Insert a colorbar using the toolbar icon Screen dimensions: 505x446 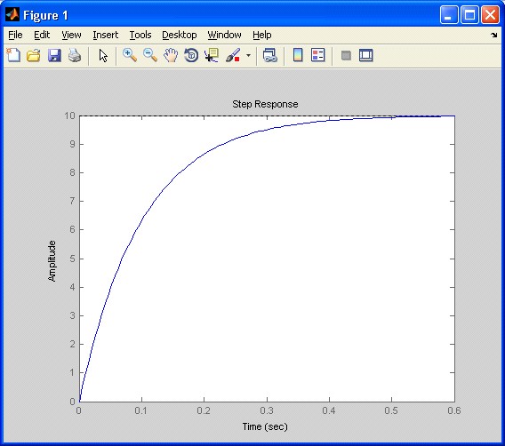click(298, 55)
